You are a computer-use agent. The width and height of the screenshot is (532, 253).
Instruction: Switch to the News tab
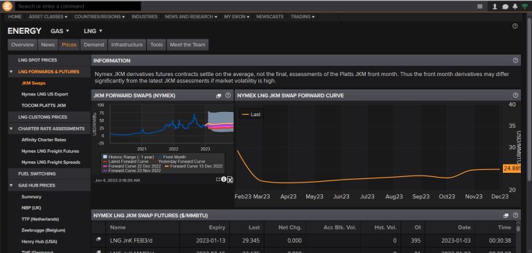coord(48,45)
